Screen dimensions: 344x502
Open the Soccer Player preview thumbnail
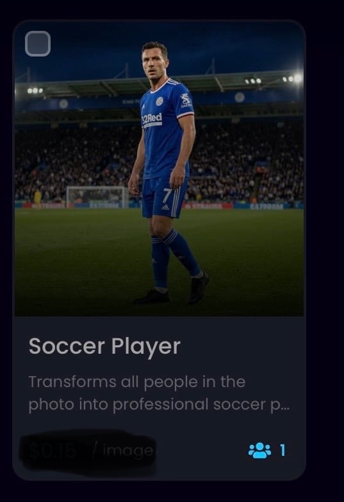[159, 168]
